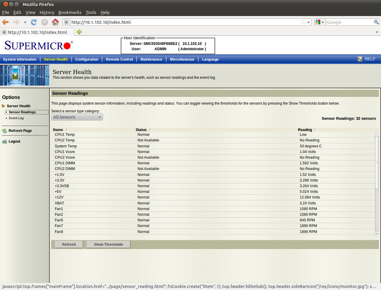
Task: Open the list all tabs dropdown
Action: 377,32
